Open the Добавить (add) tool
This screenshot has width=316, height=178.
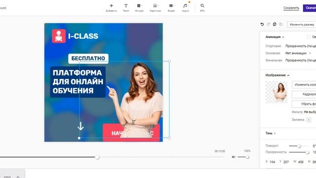[x=111, y=8]
